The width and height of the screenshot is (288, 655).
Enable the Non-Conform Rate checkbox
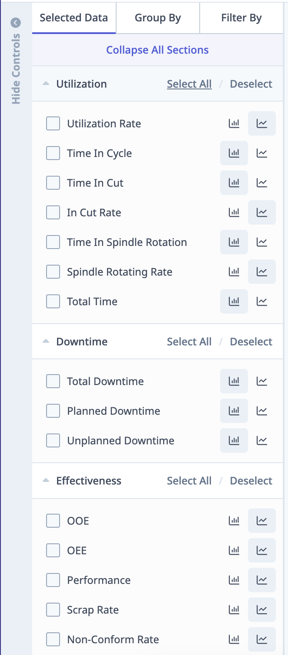tap(53, 639)
